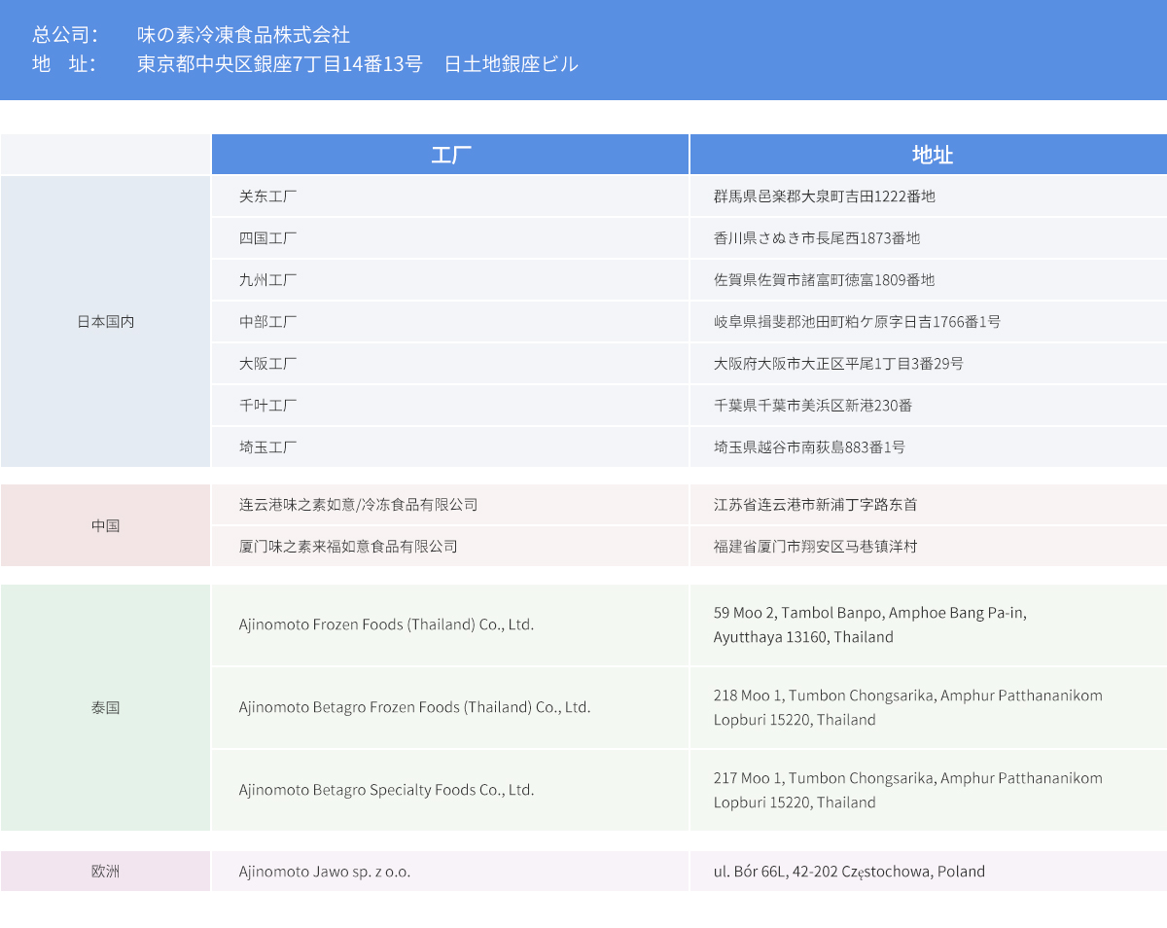The width and height of the screenshot is (1167, 928).
Task: Select the 关东工厂 cell
Action: click(450, 196)
